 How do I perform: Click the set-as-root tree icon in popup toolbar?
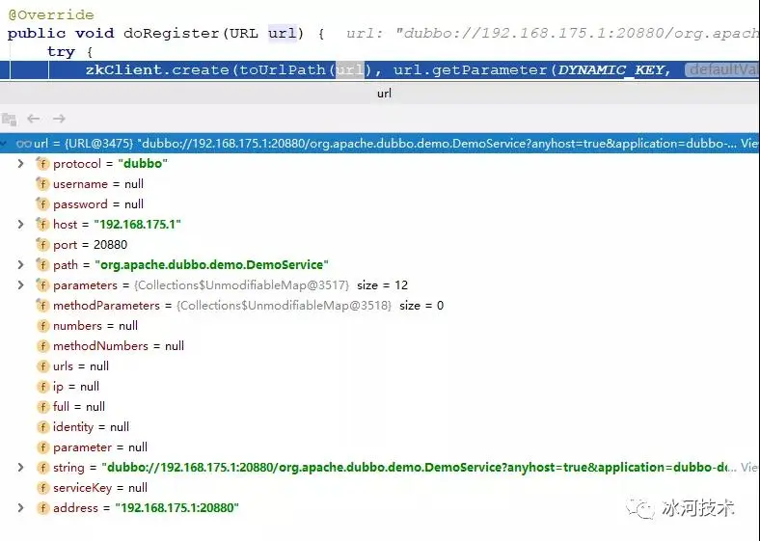coord(10,119)
